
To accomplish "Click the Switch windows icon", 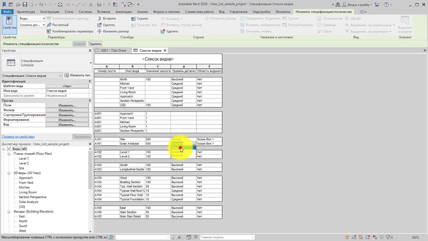I will click(x=130, y=5).
